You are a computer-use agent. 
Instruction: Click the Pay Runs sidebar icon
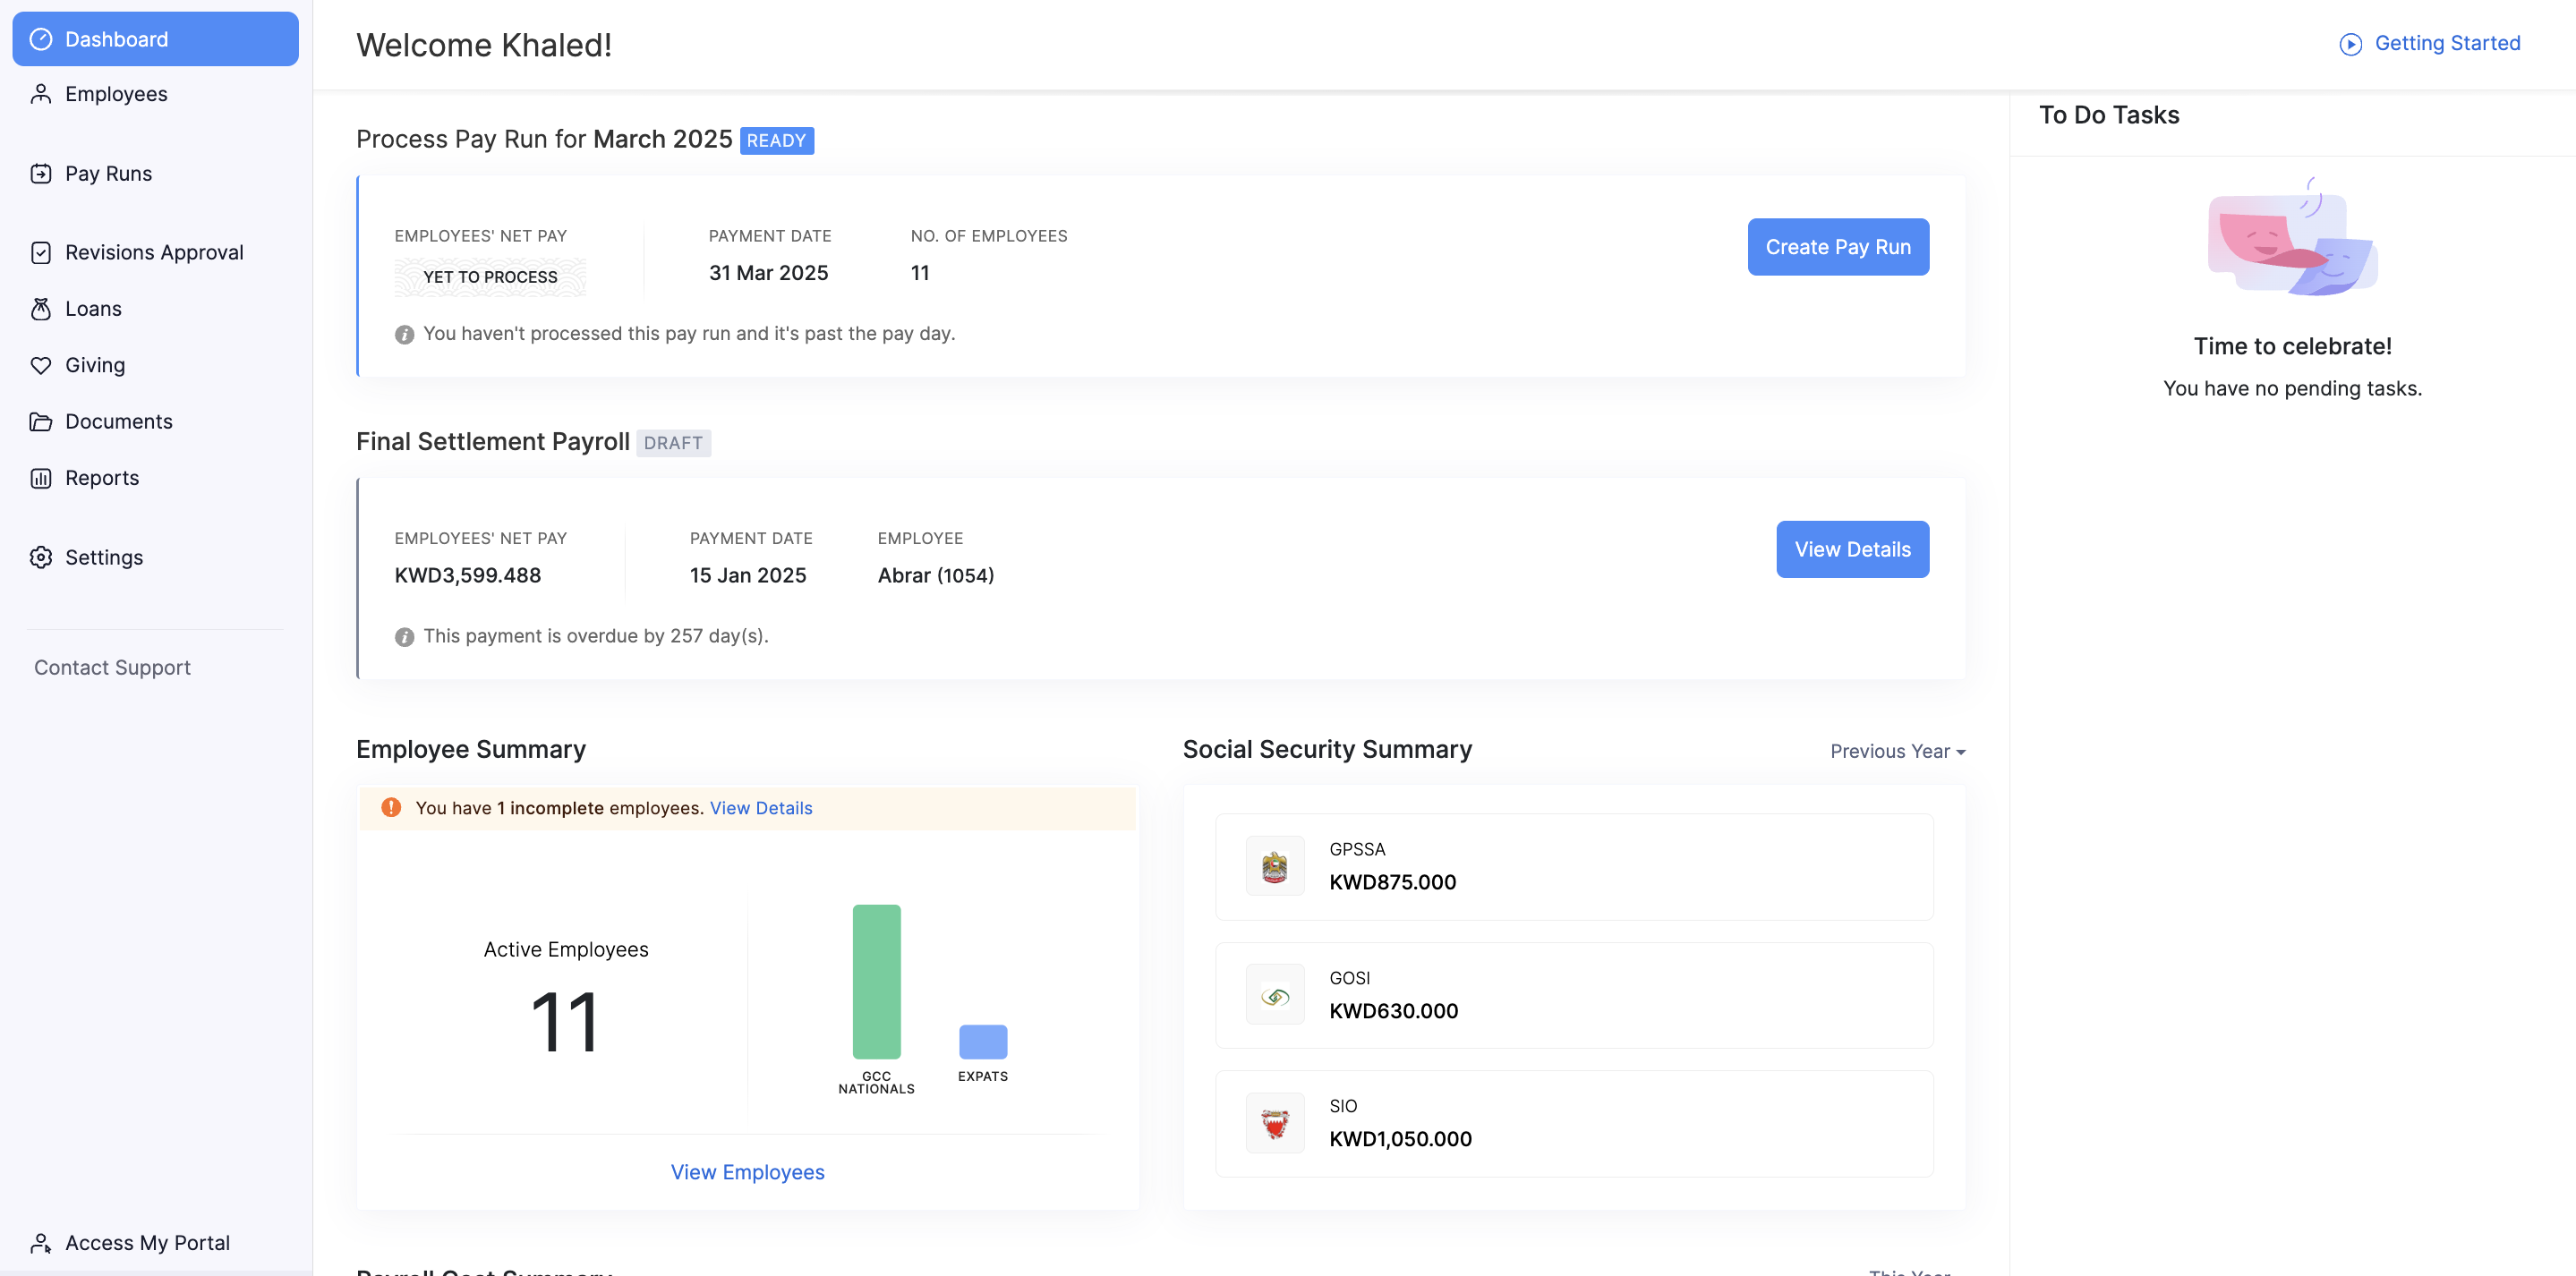41,174
